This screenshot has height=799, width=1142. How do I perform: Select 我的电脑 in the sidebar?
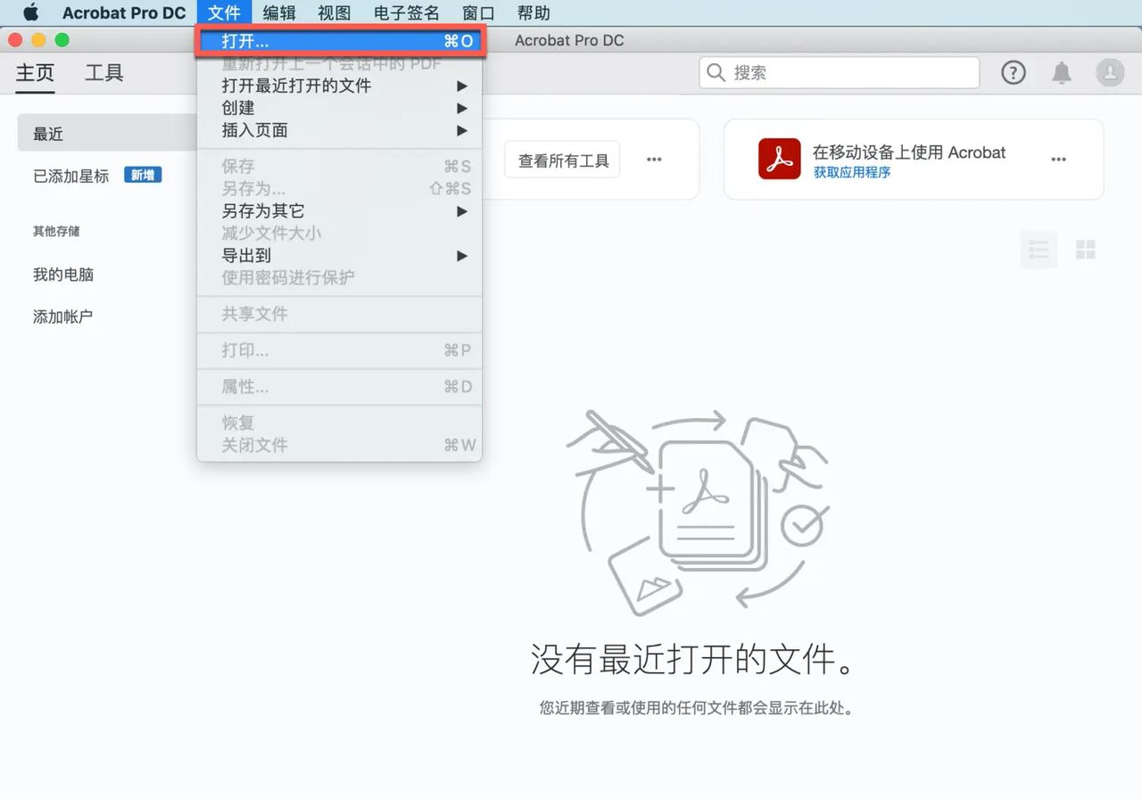tap(63, 275)
